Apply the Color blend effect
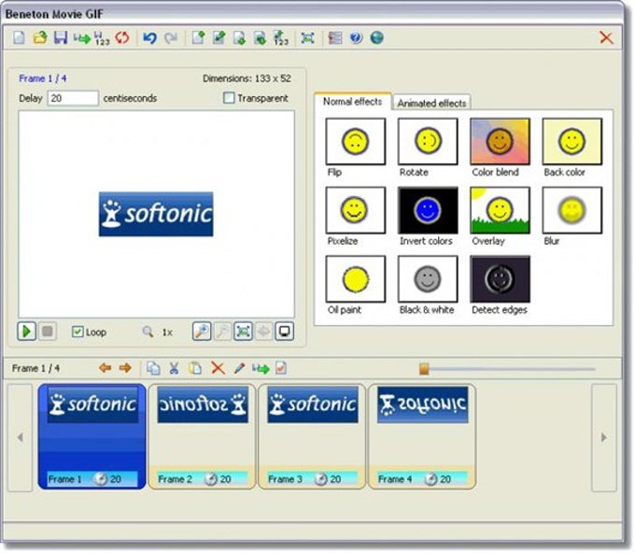Screen dimensions: 635x553 coord(501,141)
